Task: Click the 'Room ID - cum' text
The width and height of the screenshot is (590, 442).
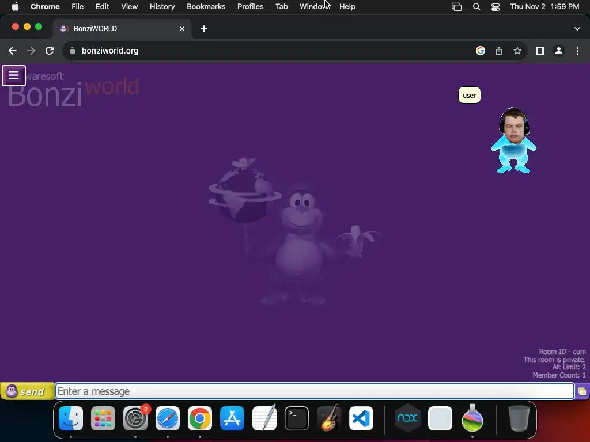Action: coord(562,352)
